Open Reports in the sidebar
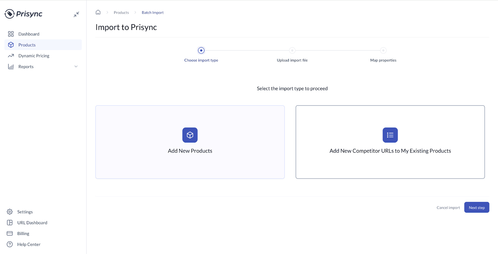This screenshot has height=254, width=498. point(26,67)
